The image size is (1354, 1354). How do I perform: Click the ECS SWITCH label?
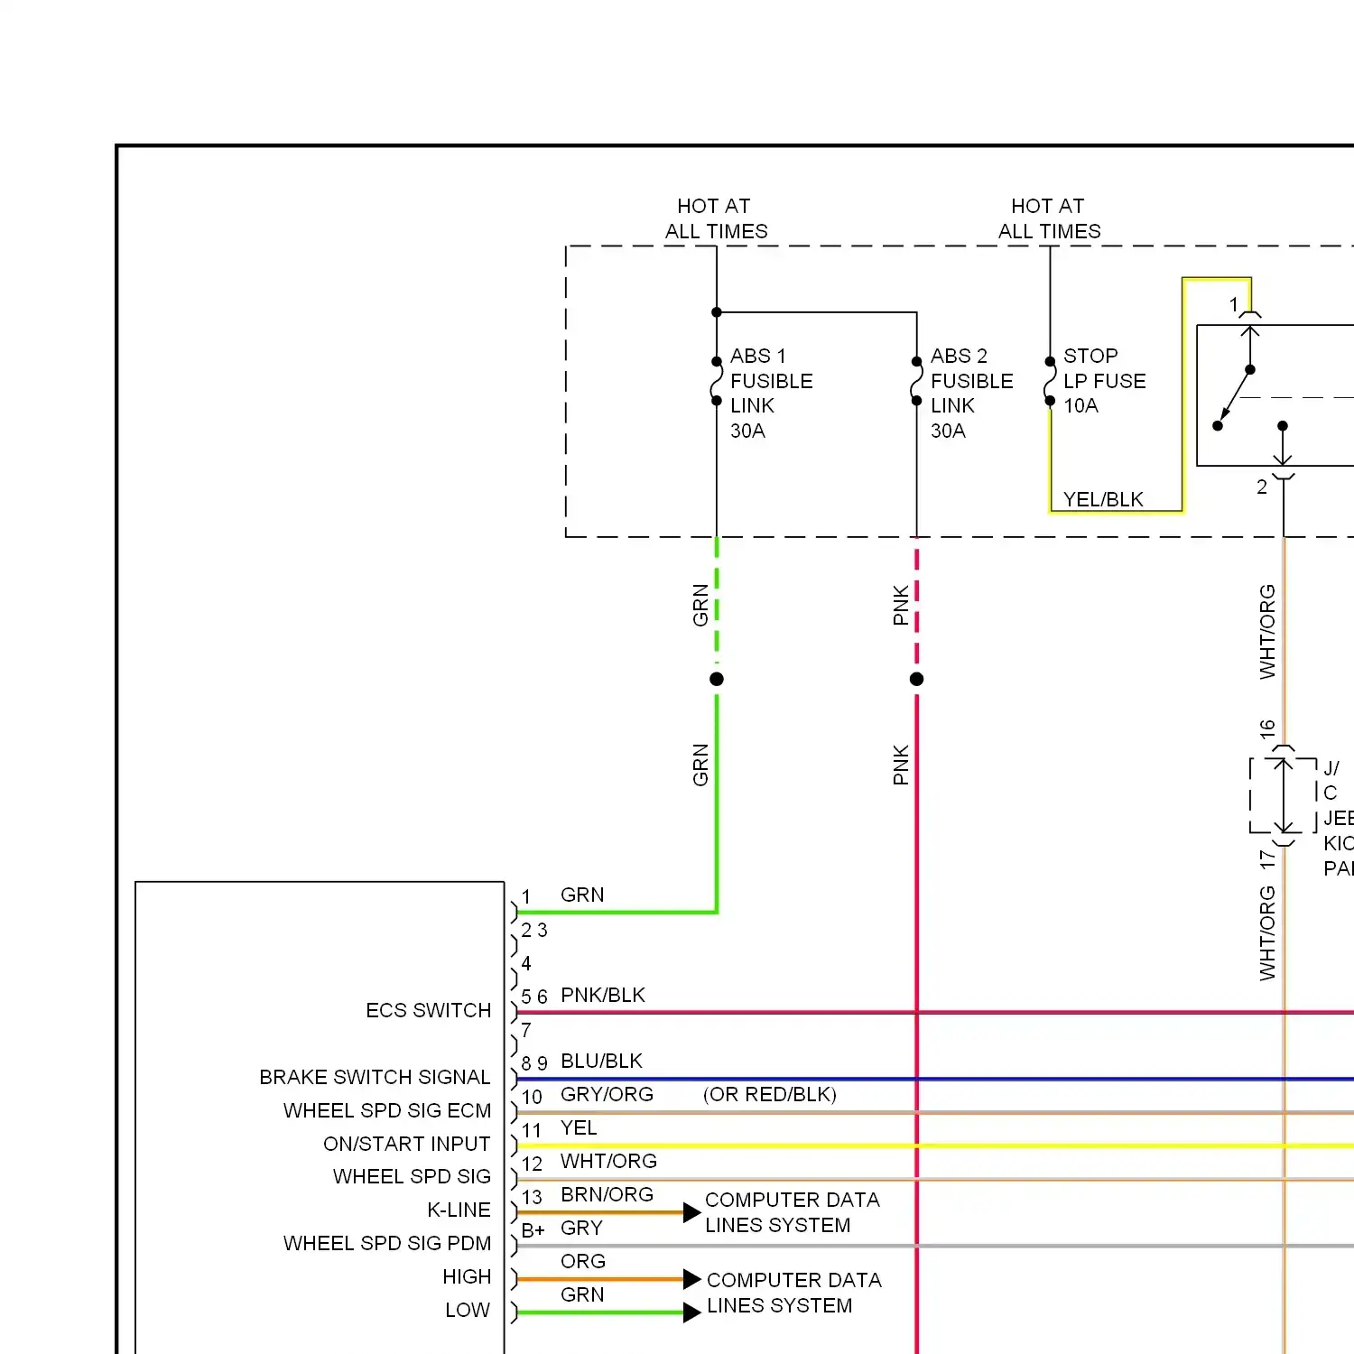pyautogui.click(x=429, y=1010)
